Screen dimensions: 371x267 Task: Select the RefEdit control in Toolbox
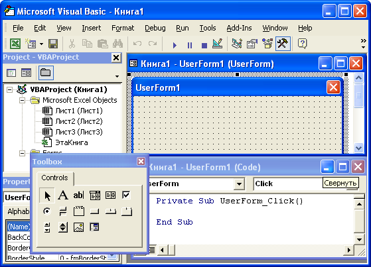pos(94,227)
